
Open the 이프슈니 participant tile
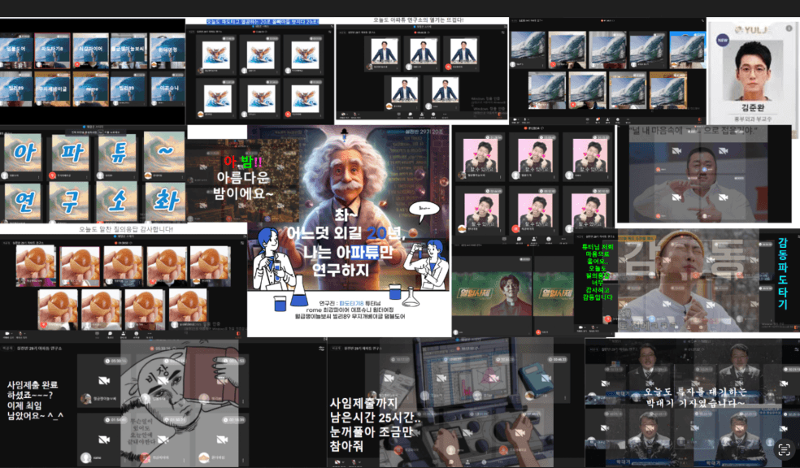tap(167, 89)
